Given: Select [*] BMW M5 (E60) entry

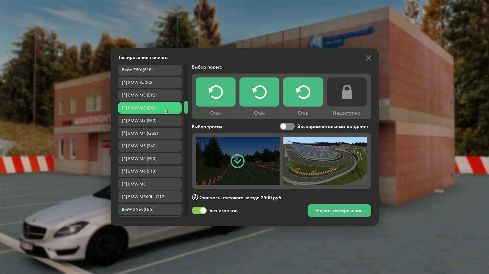Looking at the screenshot, I should [x=150, y=146].
